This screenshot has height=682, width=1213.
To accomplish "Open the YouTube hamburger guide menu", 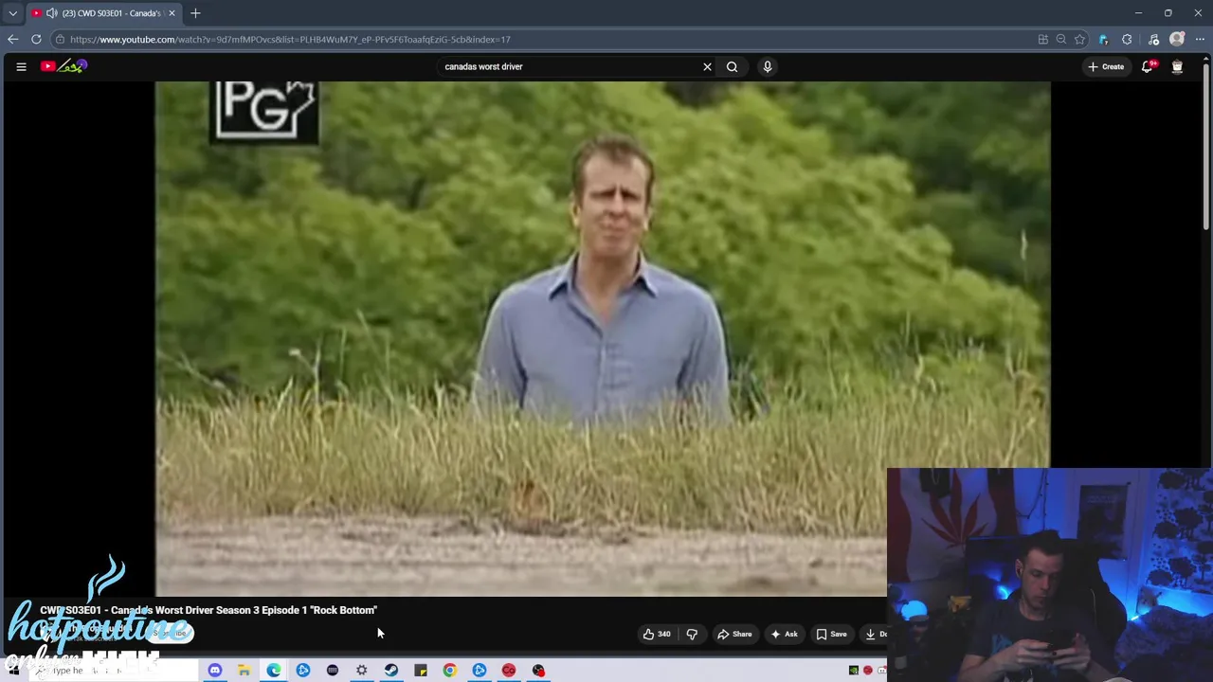I will point(21,66).
